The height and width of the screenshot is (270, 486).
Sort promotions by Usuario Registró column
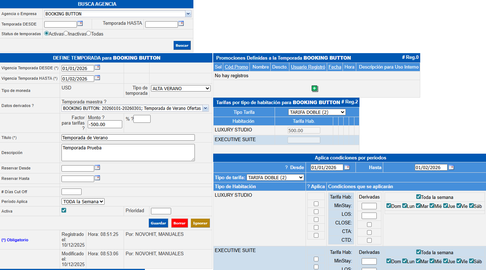pyautogui.click(x=308, y=67)
